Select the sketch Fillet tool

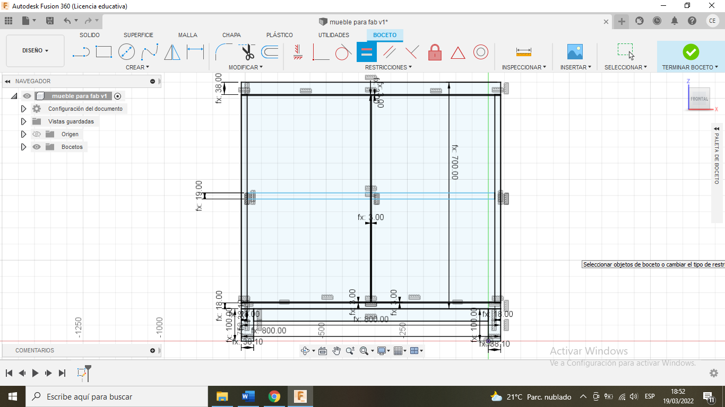coord(223,52)
